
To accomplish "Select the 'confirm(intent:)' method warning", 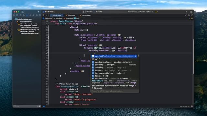I will coord(29,26).
